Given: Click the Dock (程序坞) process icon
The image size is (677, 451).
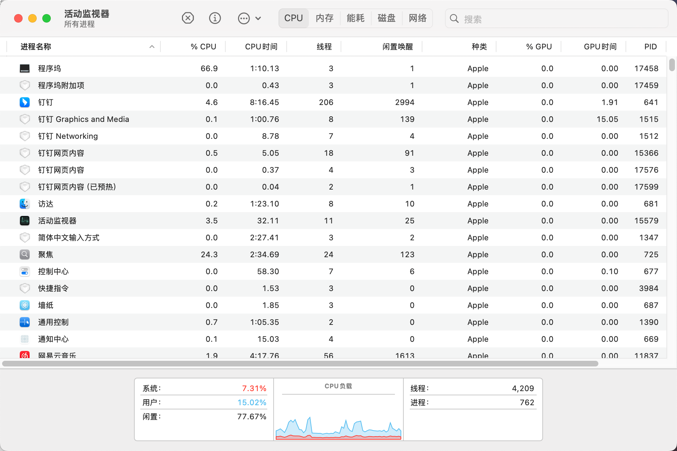Looking at the screenshot, I should pos(25,68).
